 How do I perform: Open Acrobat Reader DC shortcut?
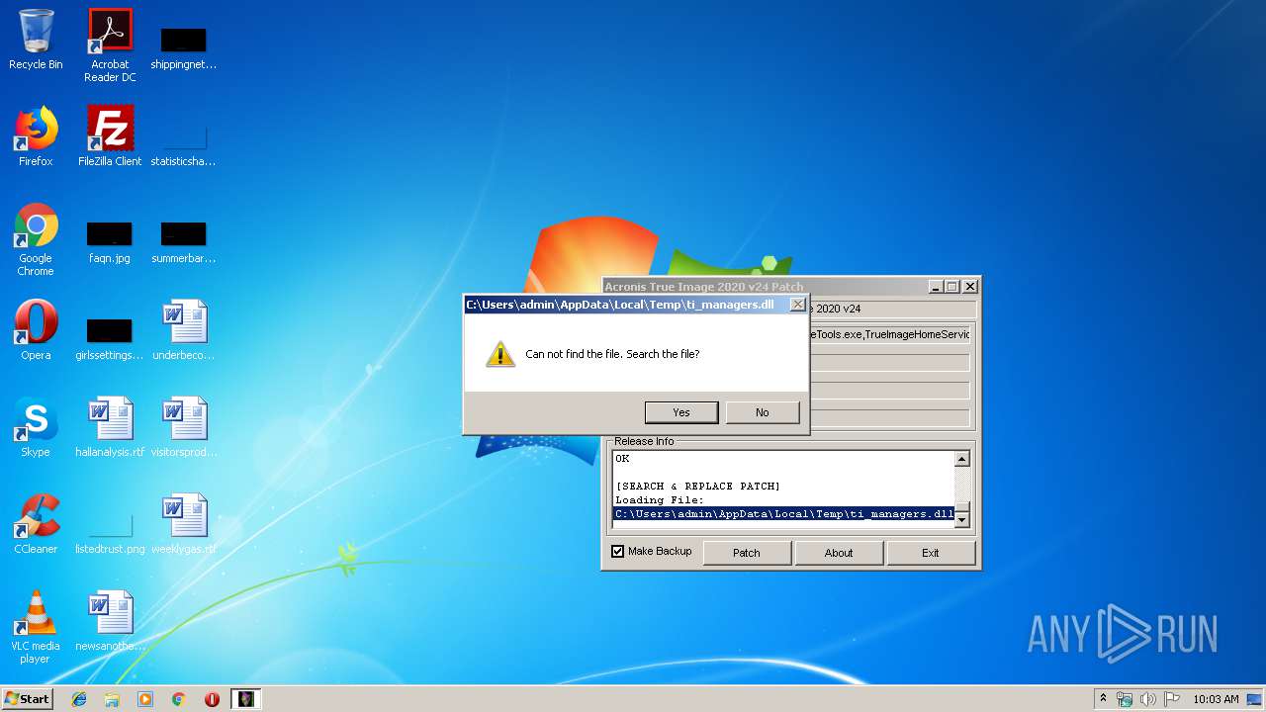[x=110, y=45]
